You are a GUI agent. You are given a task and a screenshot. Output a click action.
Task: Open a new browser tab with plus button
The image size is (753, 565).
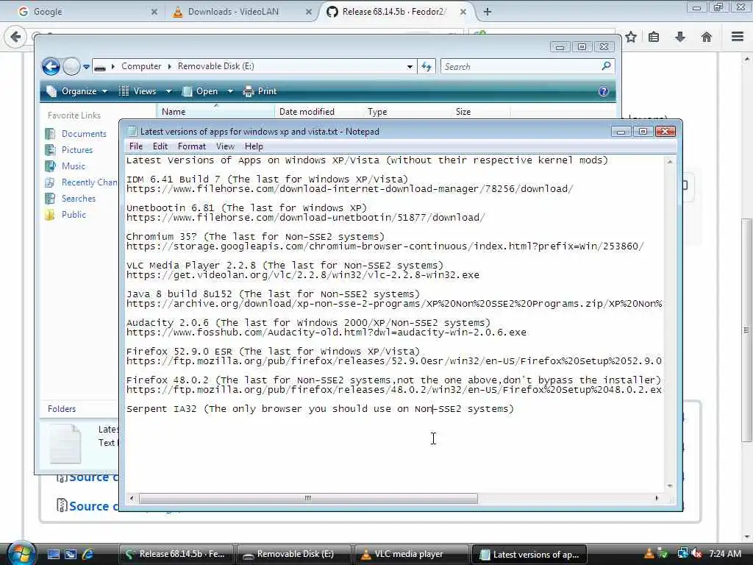pyautogui.click(x=487, y=12)
